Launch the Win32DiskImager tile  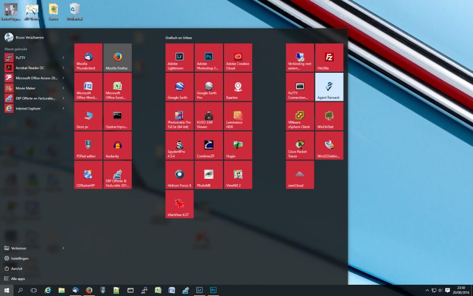coord(329,145)
